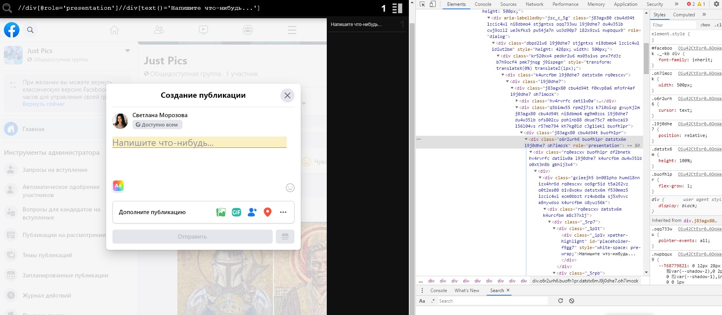Viewport: 722px width, 315px height.
Task: Add a GIF to the post
Action: click(237, 212)
